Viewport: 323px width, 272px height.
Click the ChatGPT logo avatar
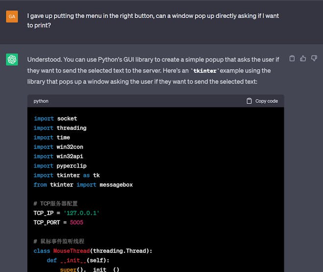[x=12, y=59]
